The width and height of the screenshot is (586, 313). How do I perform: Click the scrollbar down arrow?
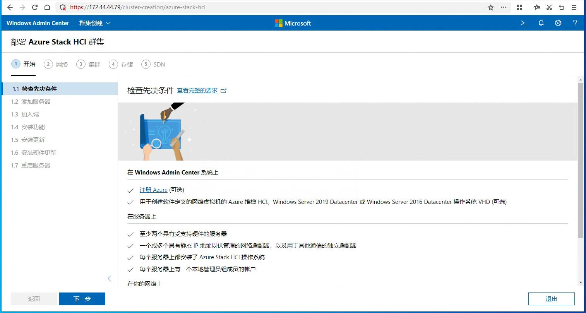[581, 283]
